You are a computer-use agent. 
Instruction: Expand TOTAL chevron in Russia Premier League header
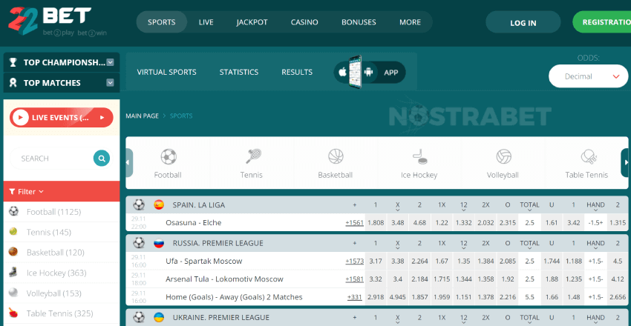tap(529, 248)
